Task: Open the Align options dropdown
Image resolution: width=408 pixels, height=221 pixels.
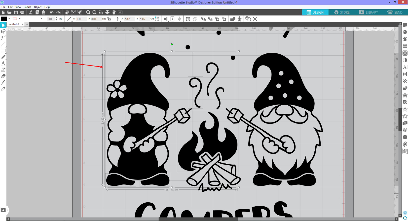Action: click(x=166, y=19)
